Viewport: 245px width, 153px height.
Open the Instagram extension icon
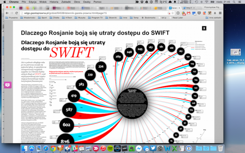210,13
